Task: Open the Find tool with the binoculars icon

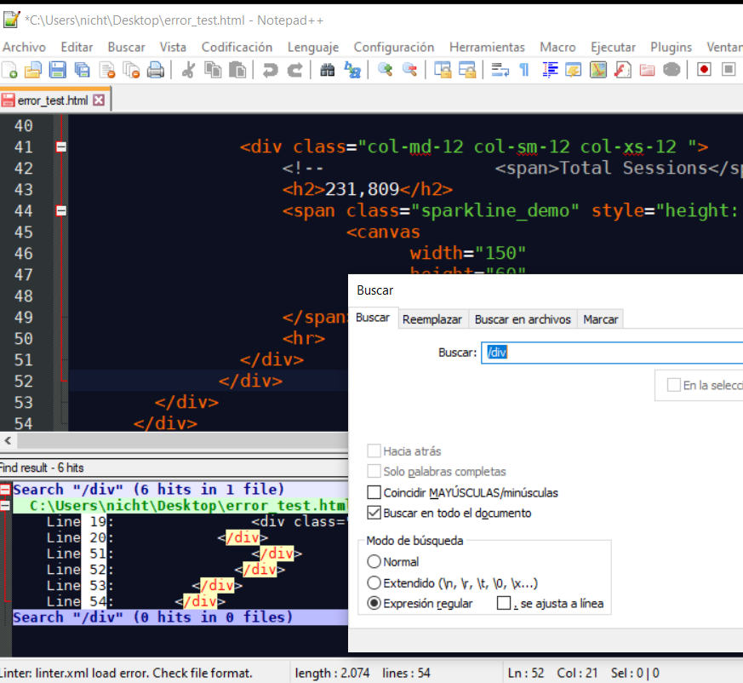Action: 327,70
